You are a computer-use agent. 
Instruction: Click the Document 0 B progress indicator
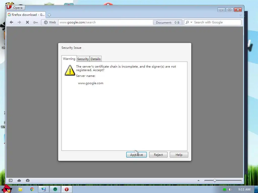click(x=167, y=22)
